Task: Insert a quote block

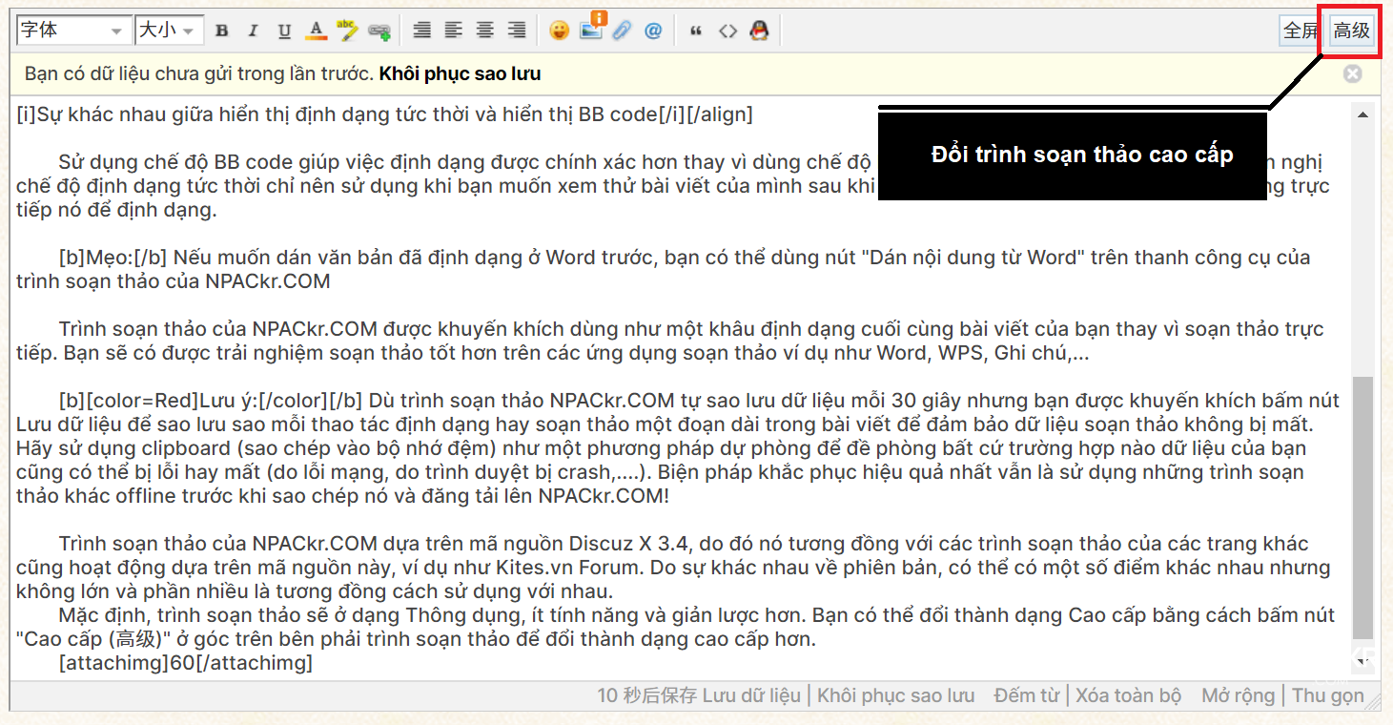Action: (x=696, y=31)
